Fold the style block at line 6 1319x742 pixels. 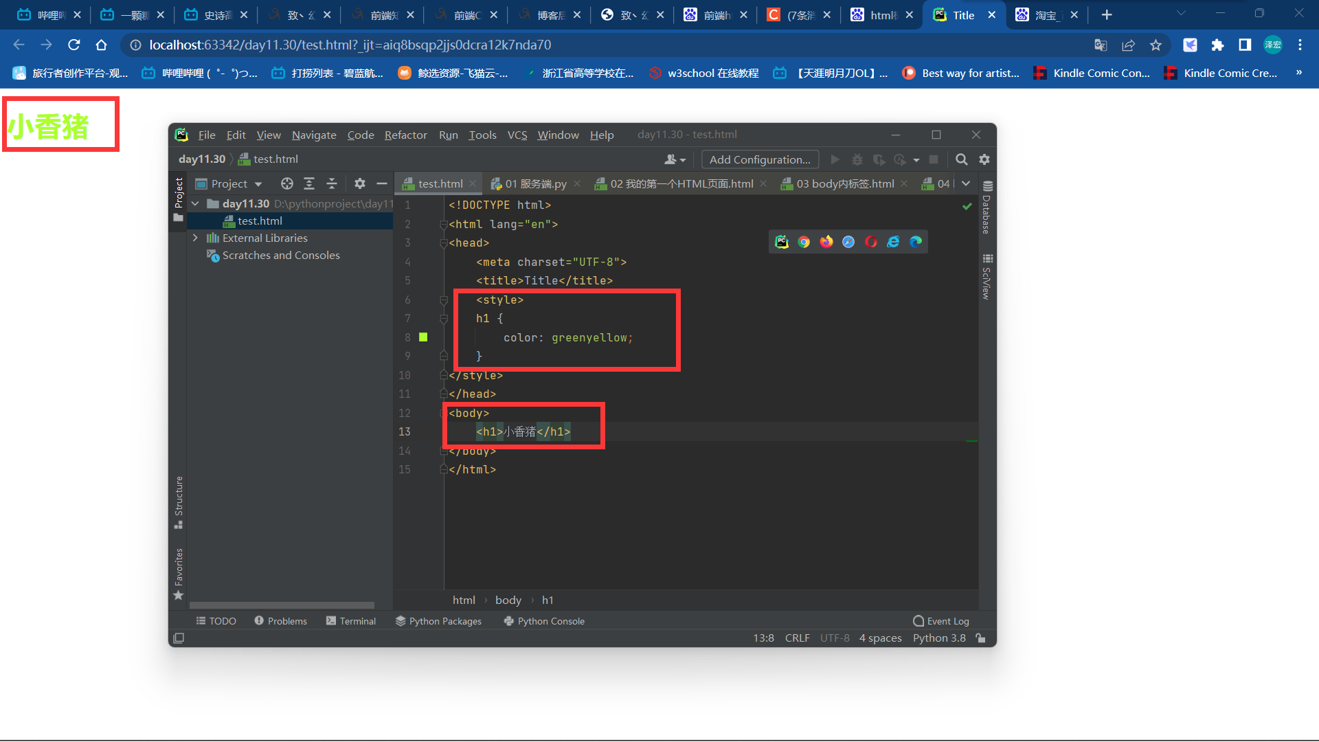click(444, 300)
